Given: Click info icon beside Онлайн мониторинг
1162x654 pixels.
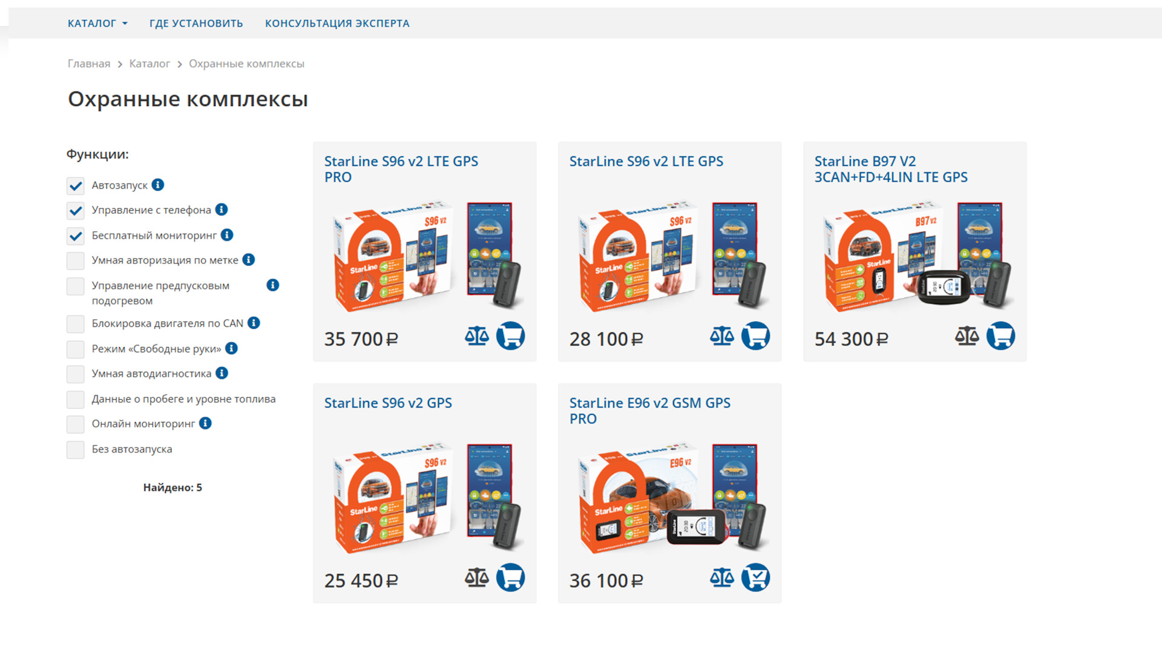Looking at the screenshot, I should click(x=206, y=423).
